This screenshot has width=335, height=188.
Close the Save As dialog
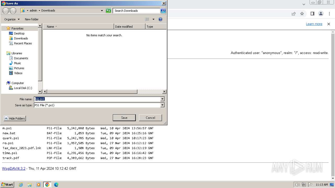click(x=164, y=3)
